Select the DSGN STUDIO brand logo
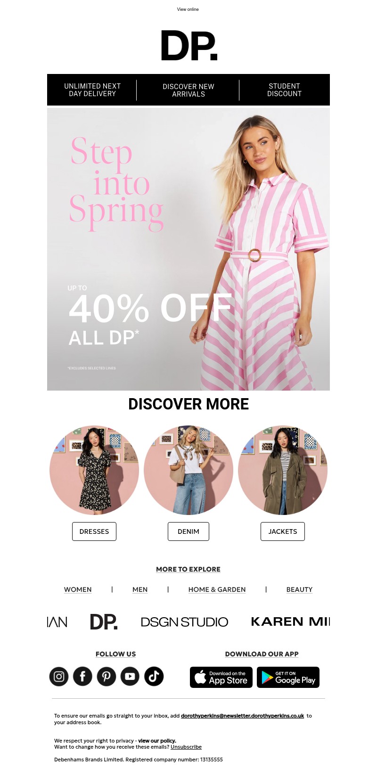The height and width of the screenshot is (768, 377). click(184, 622)
